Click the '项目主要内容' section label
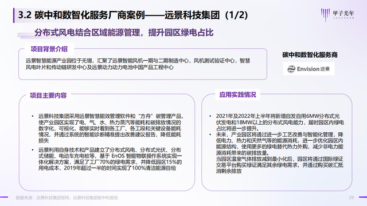The width and height of the screenshot is (367, 206). tap(48, 96)
